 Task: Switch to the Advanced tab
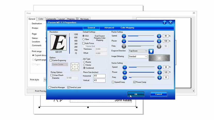click(109, 28)
